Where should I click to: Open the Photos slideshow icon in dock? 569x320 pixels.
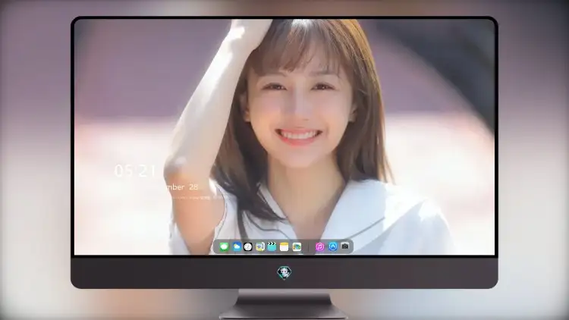point(297,246)
